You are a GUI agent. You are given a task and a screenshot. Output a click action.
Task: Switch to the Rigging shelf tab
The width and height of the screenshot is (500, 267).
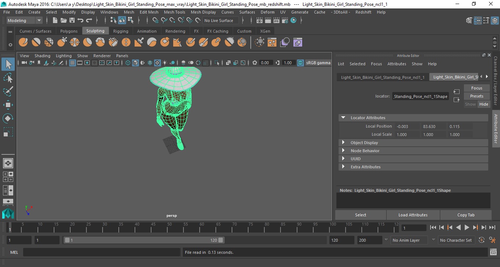(121, 31)
